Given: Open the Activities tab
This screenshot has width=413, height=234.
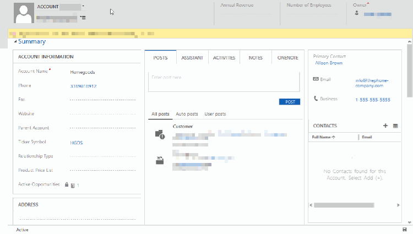Looking at the screenshot, I should coord(224,58).
